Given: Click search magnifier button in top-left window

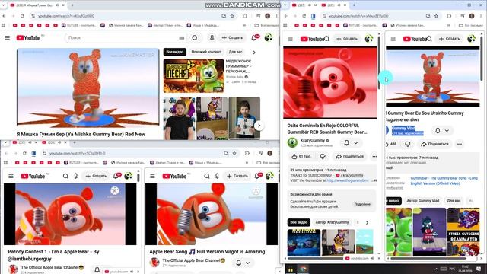Looking at the screenshot, I should [x=195, y=38].
